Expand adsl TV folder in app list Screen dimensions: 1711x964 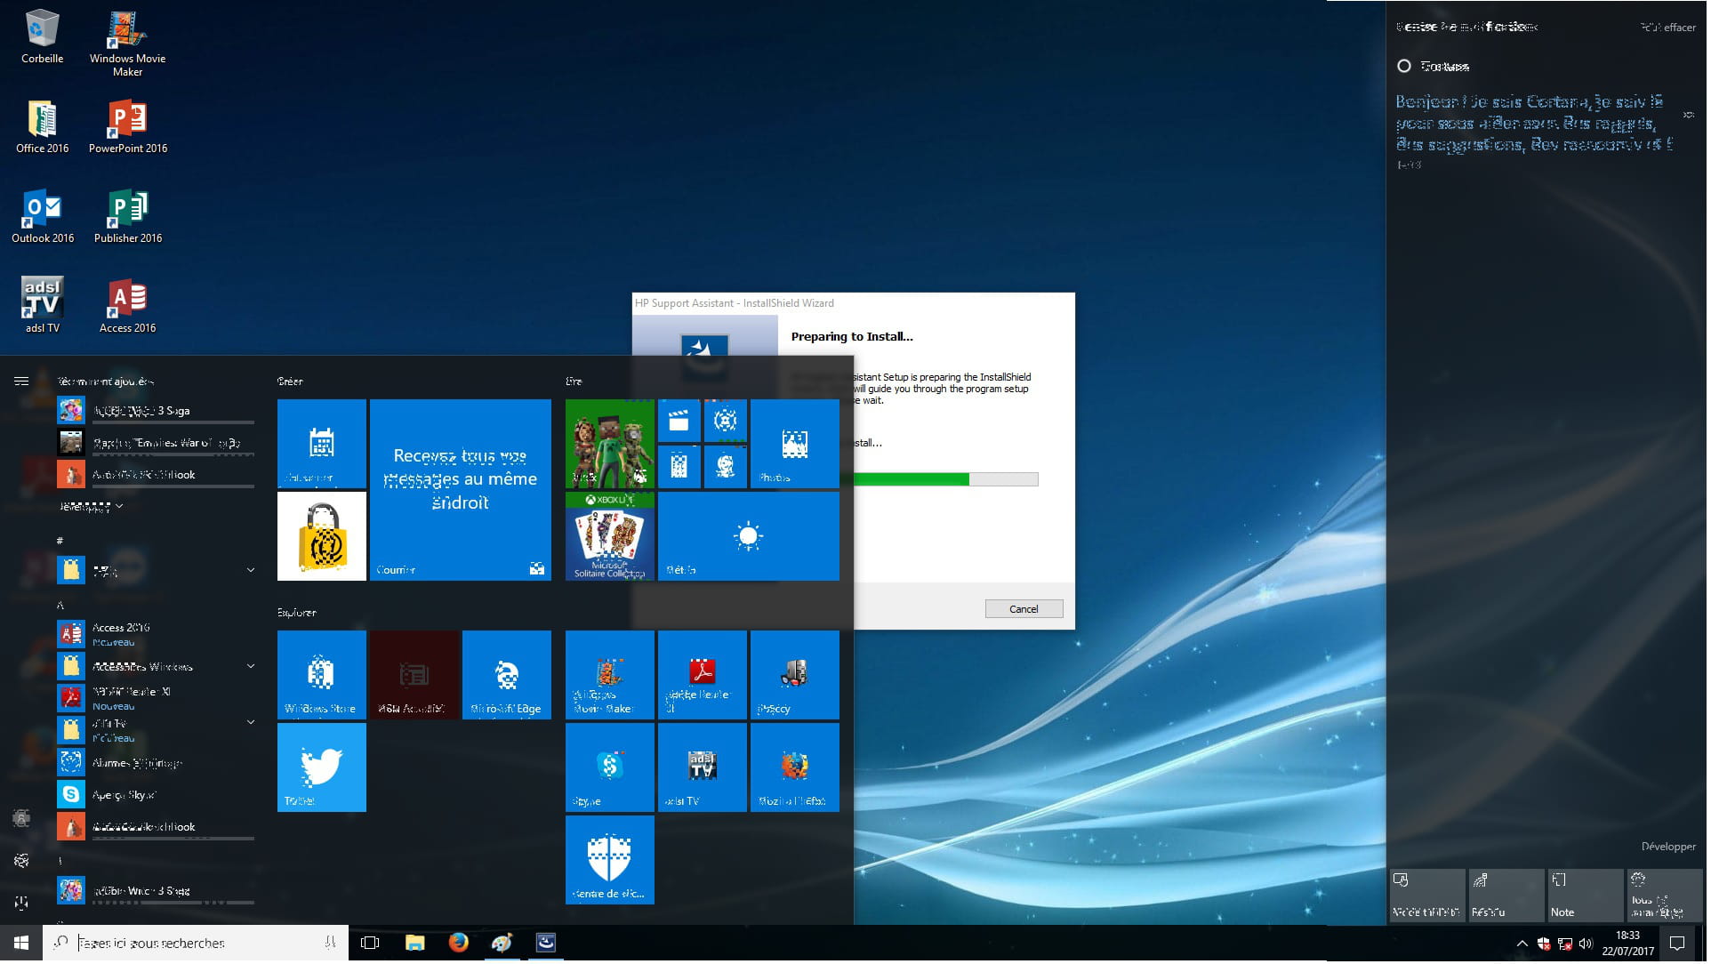click(x=251, y=723)
